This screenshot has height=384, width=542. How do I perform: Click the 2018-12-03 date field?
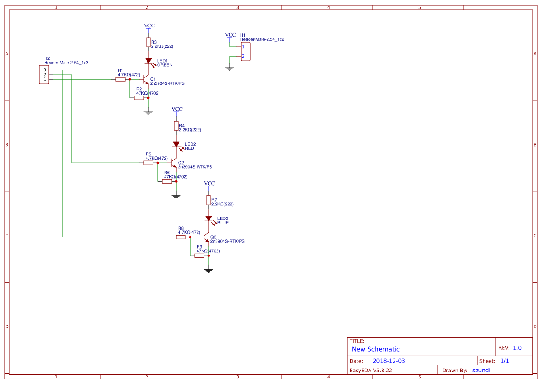(x=389, y=360)
